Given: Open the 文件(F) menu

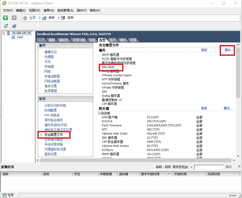Looking at the screenshot, I should (8, 10).
